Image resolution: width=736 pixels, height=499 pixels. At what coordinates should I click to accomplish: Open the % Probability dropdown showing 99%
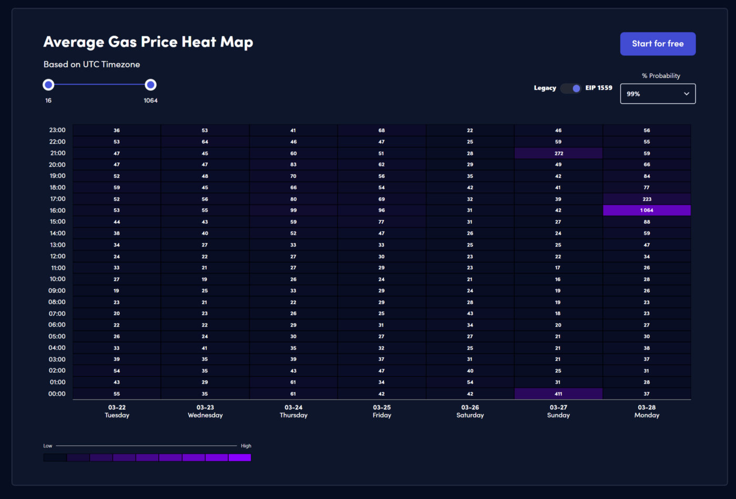(658, 94)
